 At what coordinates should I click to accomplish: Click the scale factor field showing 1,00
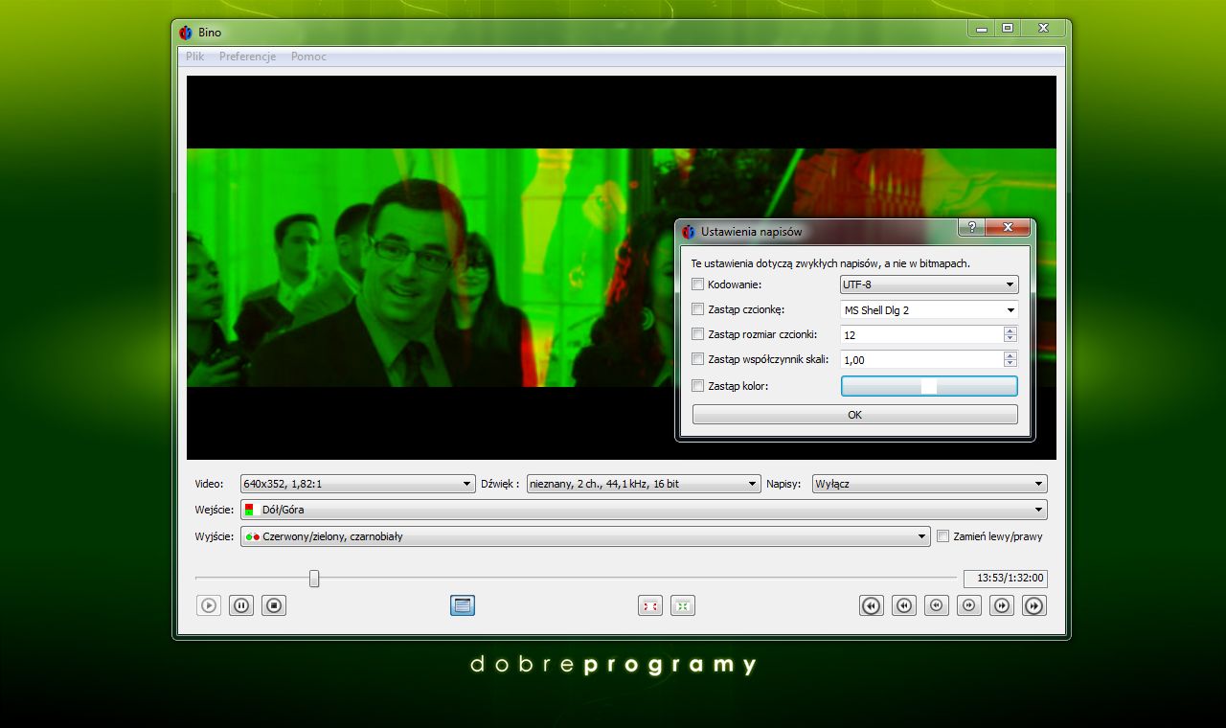(921, 359)
